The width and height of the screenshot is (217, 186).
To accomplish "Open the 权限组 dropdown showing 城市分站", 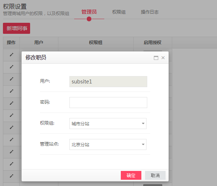I will pyautogui.click(x=108, y=124).
